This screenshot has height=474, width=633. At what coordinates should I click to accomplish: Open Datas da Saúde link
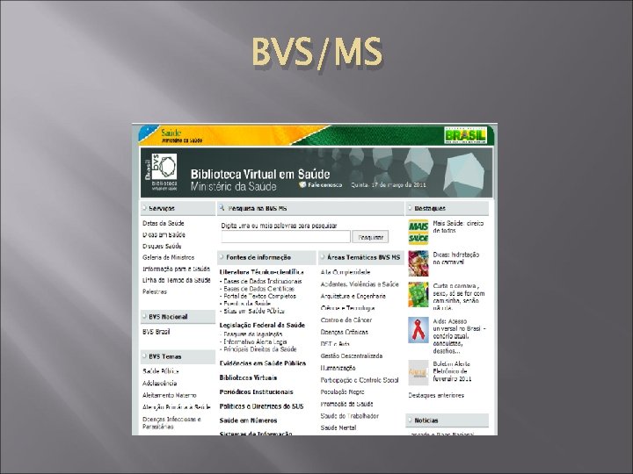click(164, 223)
